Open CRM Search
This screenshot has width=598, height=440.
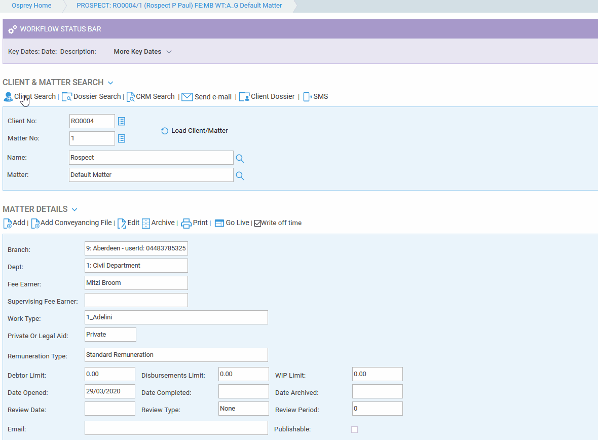(155, 96)
